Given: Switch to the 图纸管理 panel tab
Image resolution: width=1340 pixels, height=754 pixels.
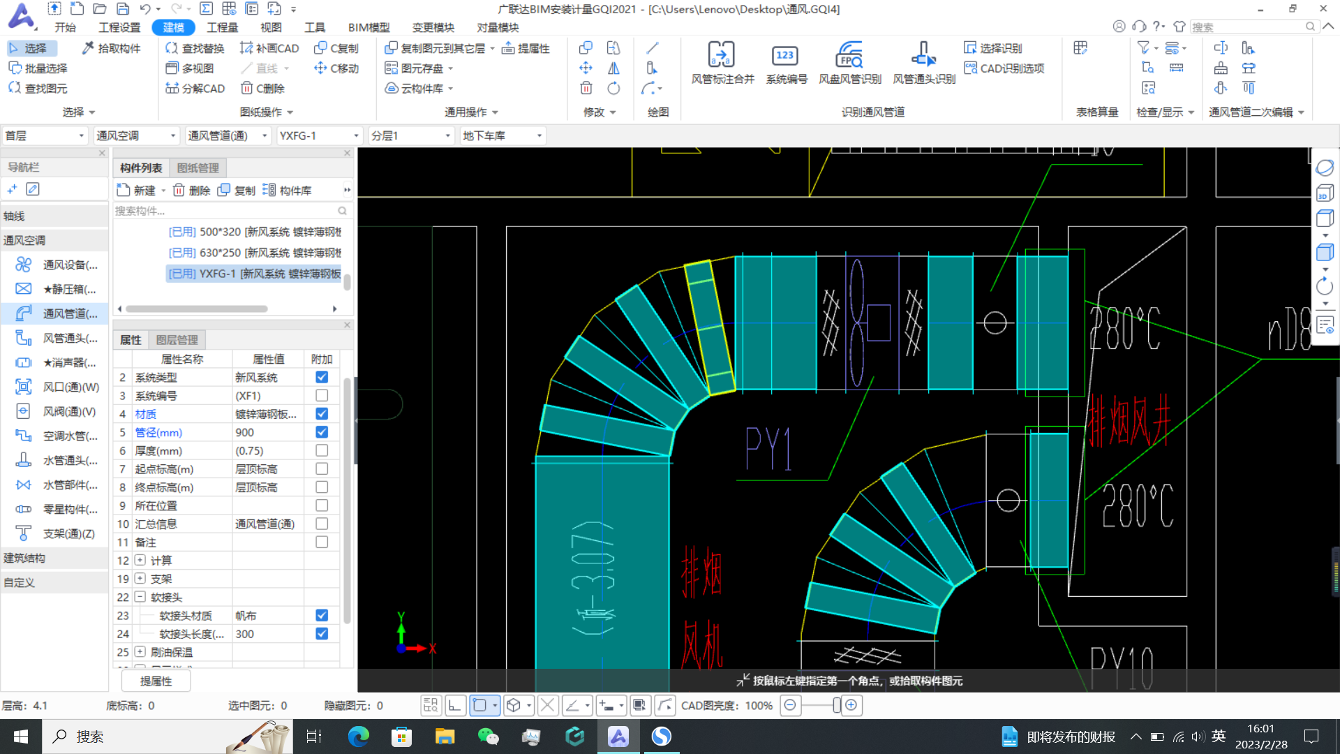Looking at the screenshot, I should [198, 168].
